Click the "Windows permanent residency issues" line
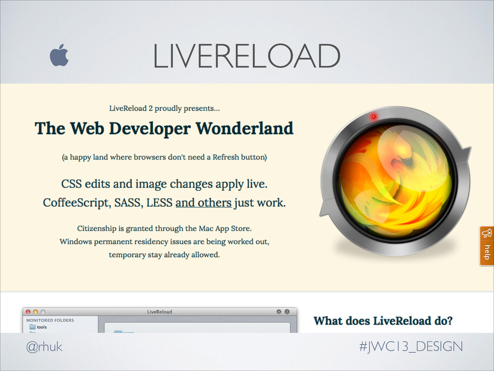The height and width of the screenshot is (371, 494). pos(164,242)
